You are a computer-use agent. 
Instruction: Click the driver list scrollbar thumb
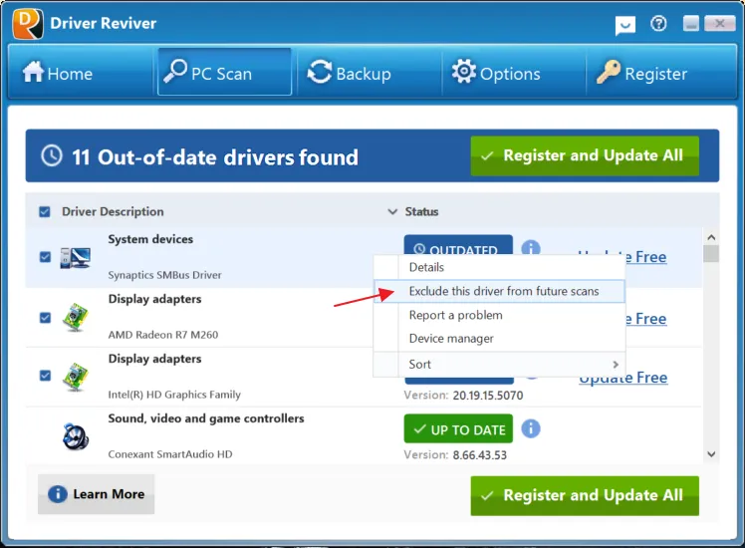click(x=711, y=253)
